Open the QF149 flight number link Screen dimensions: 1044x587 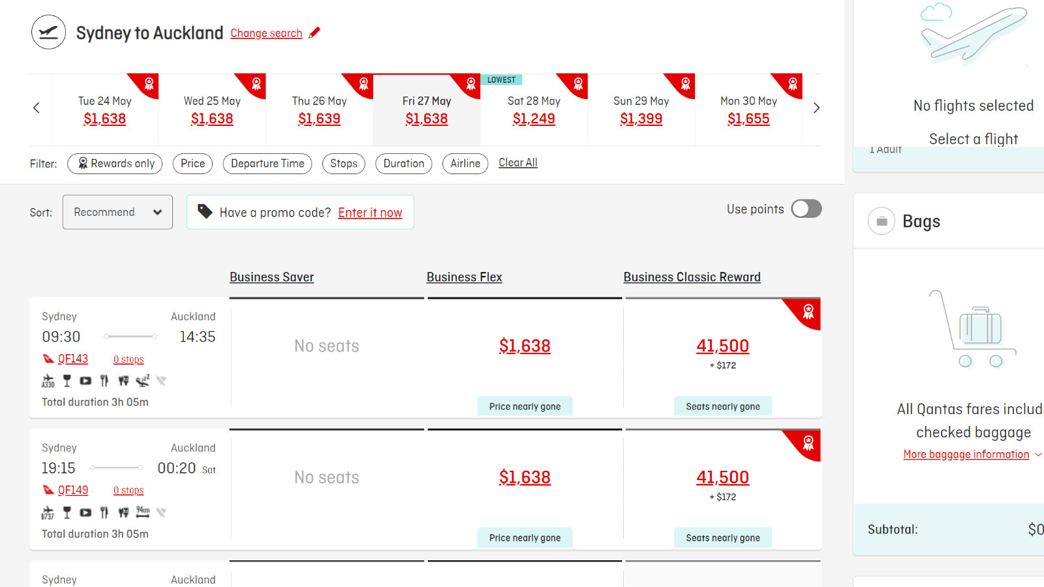(73, 490)
